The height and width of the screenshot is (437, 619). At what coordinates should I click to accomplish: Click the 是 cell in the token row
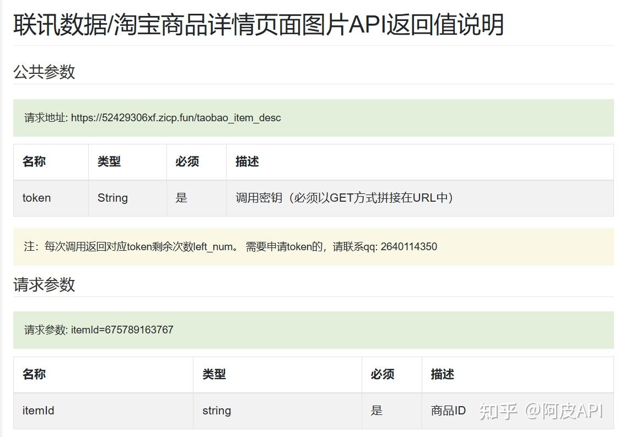pos(181,198)
